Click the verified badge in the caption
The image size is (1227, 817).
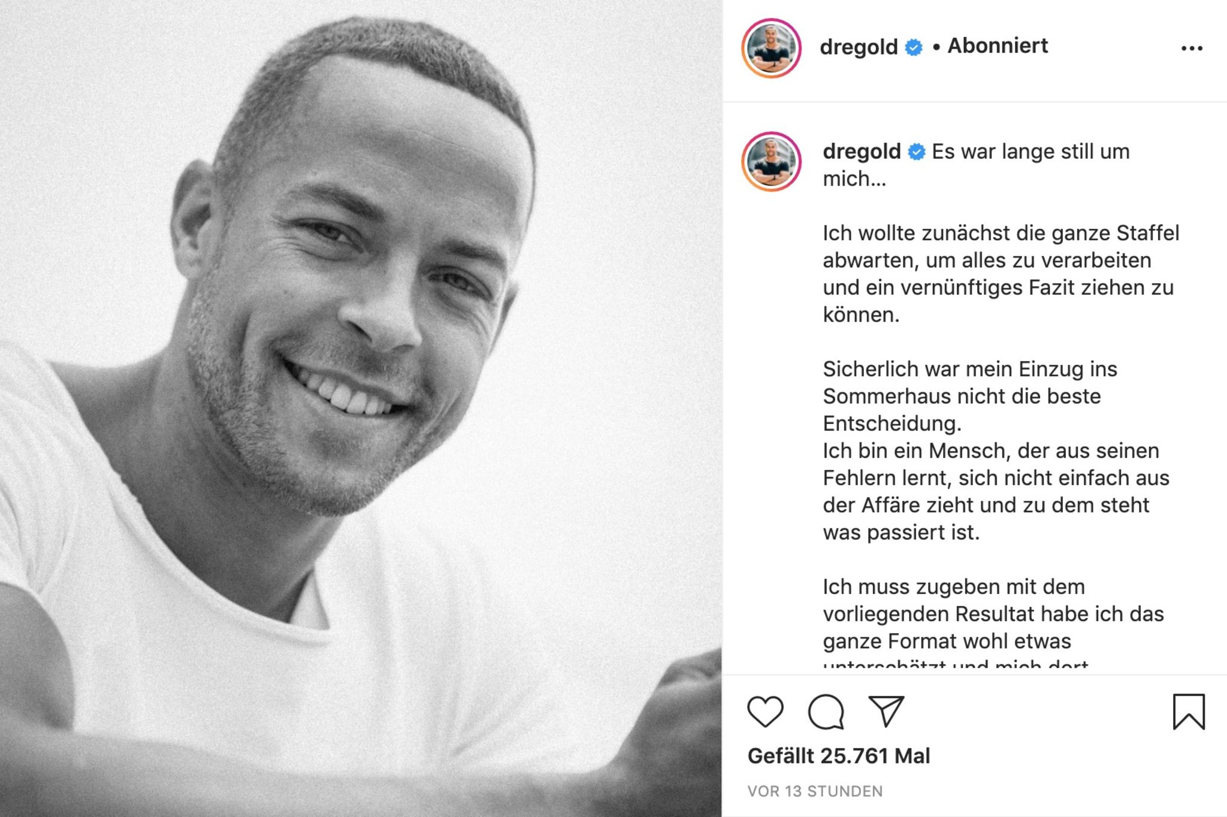point(917,152)
